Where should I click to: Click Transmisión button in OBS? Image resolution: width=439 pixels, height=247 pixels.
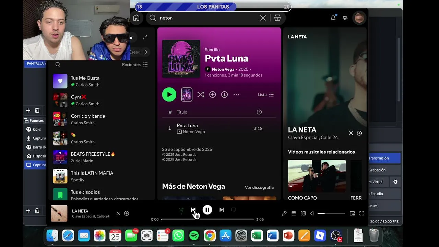[384, 158]
